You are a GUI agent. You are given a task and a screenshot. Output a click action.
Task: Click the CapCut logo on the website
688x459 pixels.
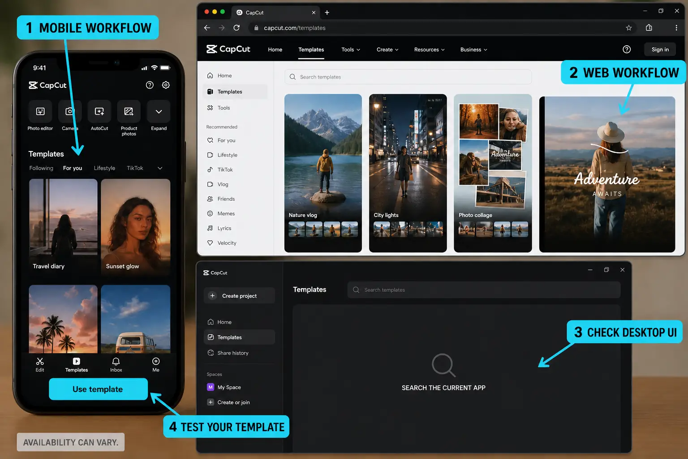[x=228, y=49]
